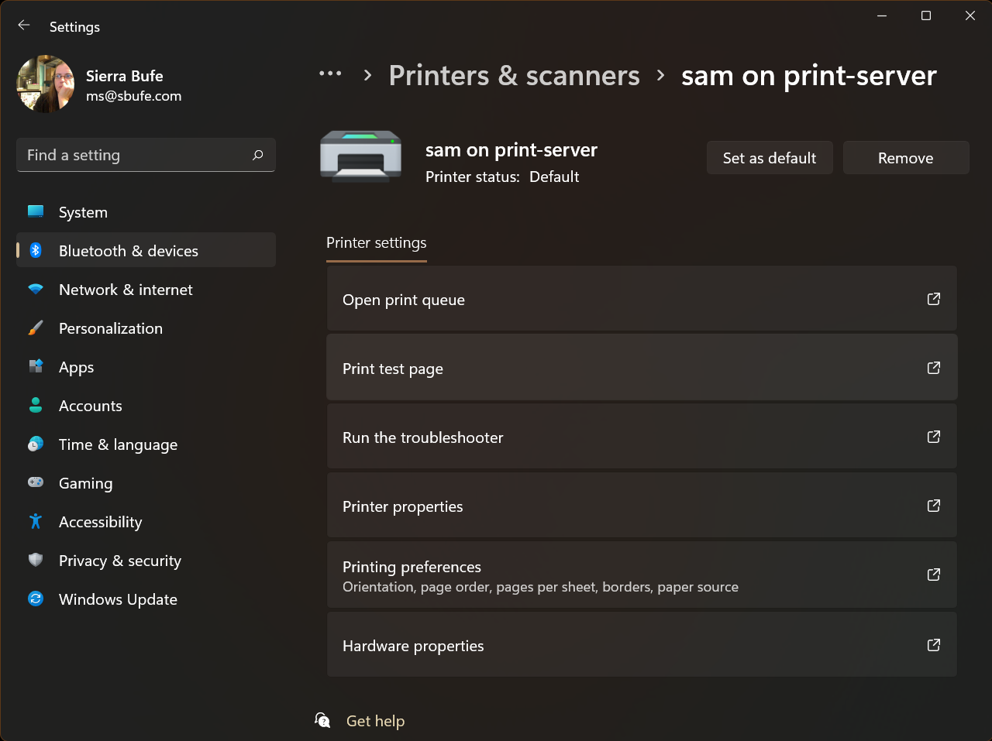
Task: Focus the Find a setting search box
Action: tap(136, 155)
